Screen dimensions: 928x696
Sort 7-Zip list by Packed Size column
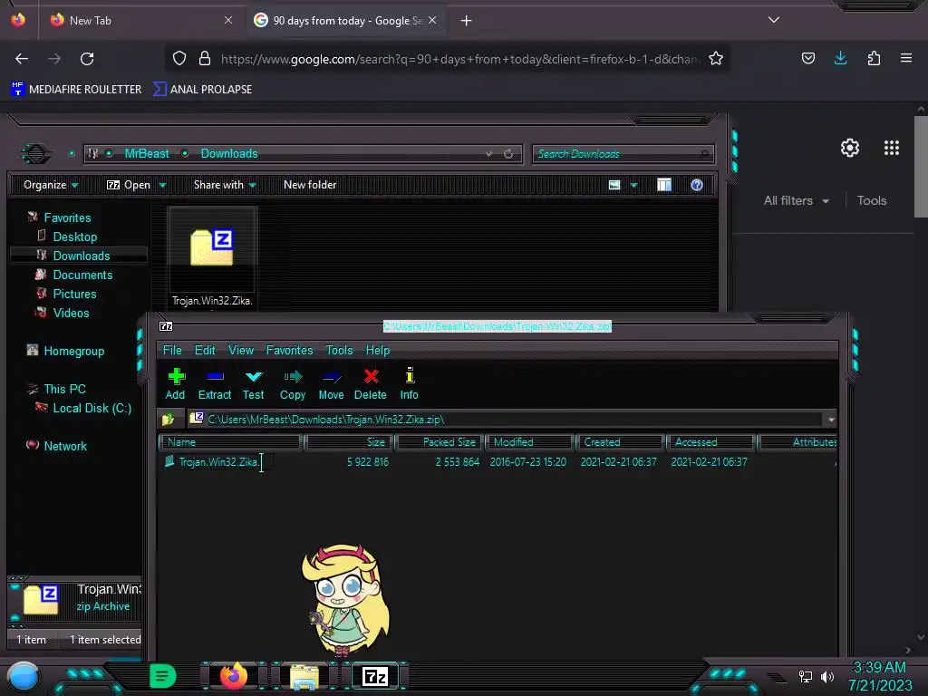coord(440,442)
